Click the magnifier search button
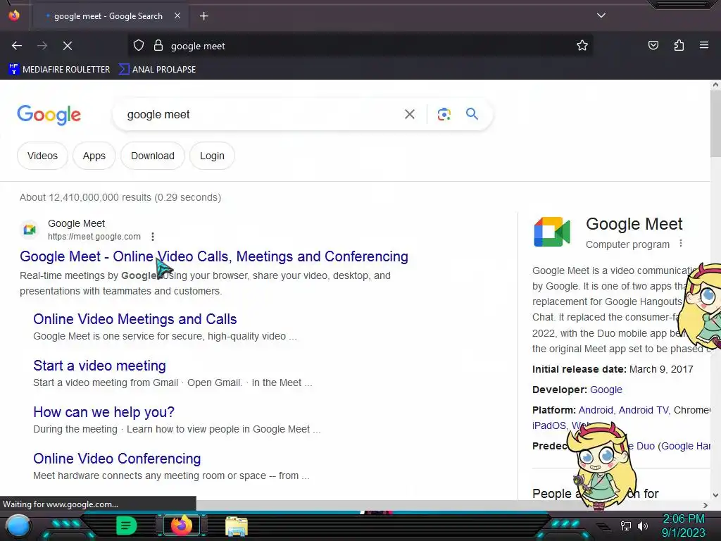 pyautogui.click(x=472, y=114)
